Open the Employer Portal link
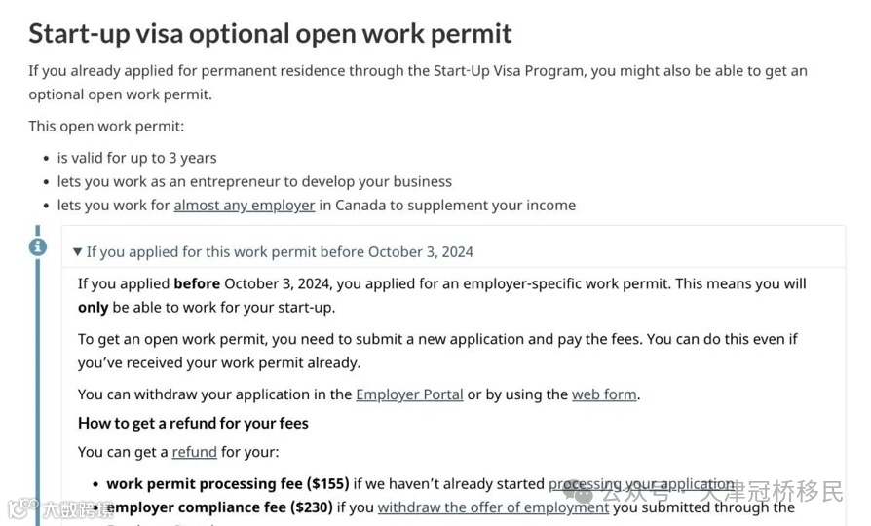The width and height of the screenshot is (871, 526). click(409, 394)
